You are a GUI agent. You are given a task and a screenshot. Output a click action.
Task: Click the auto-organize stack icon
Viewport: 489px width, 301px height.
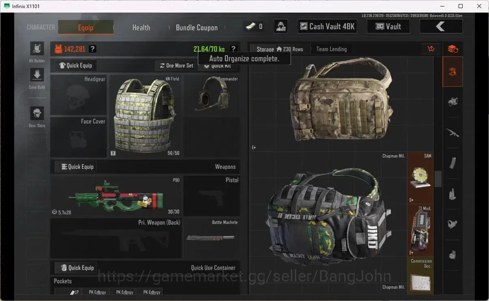pos(453,49)
